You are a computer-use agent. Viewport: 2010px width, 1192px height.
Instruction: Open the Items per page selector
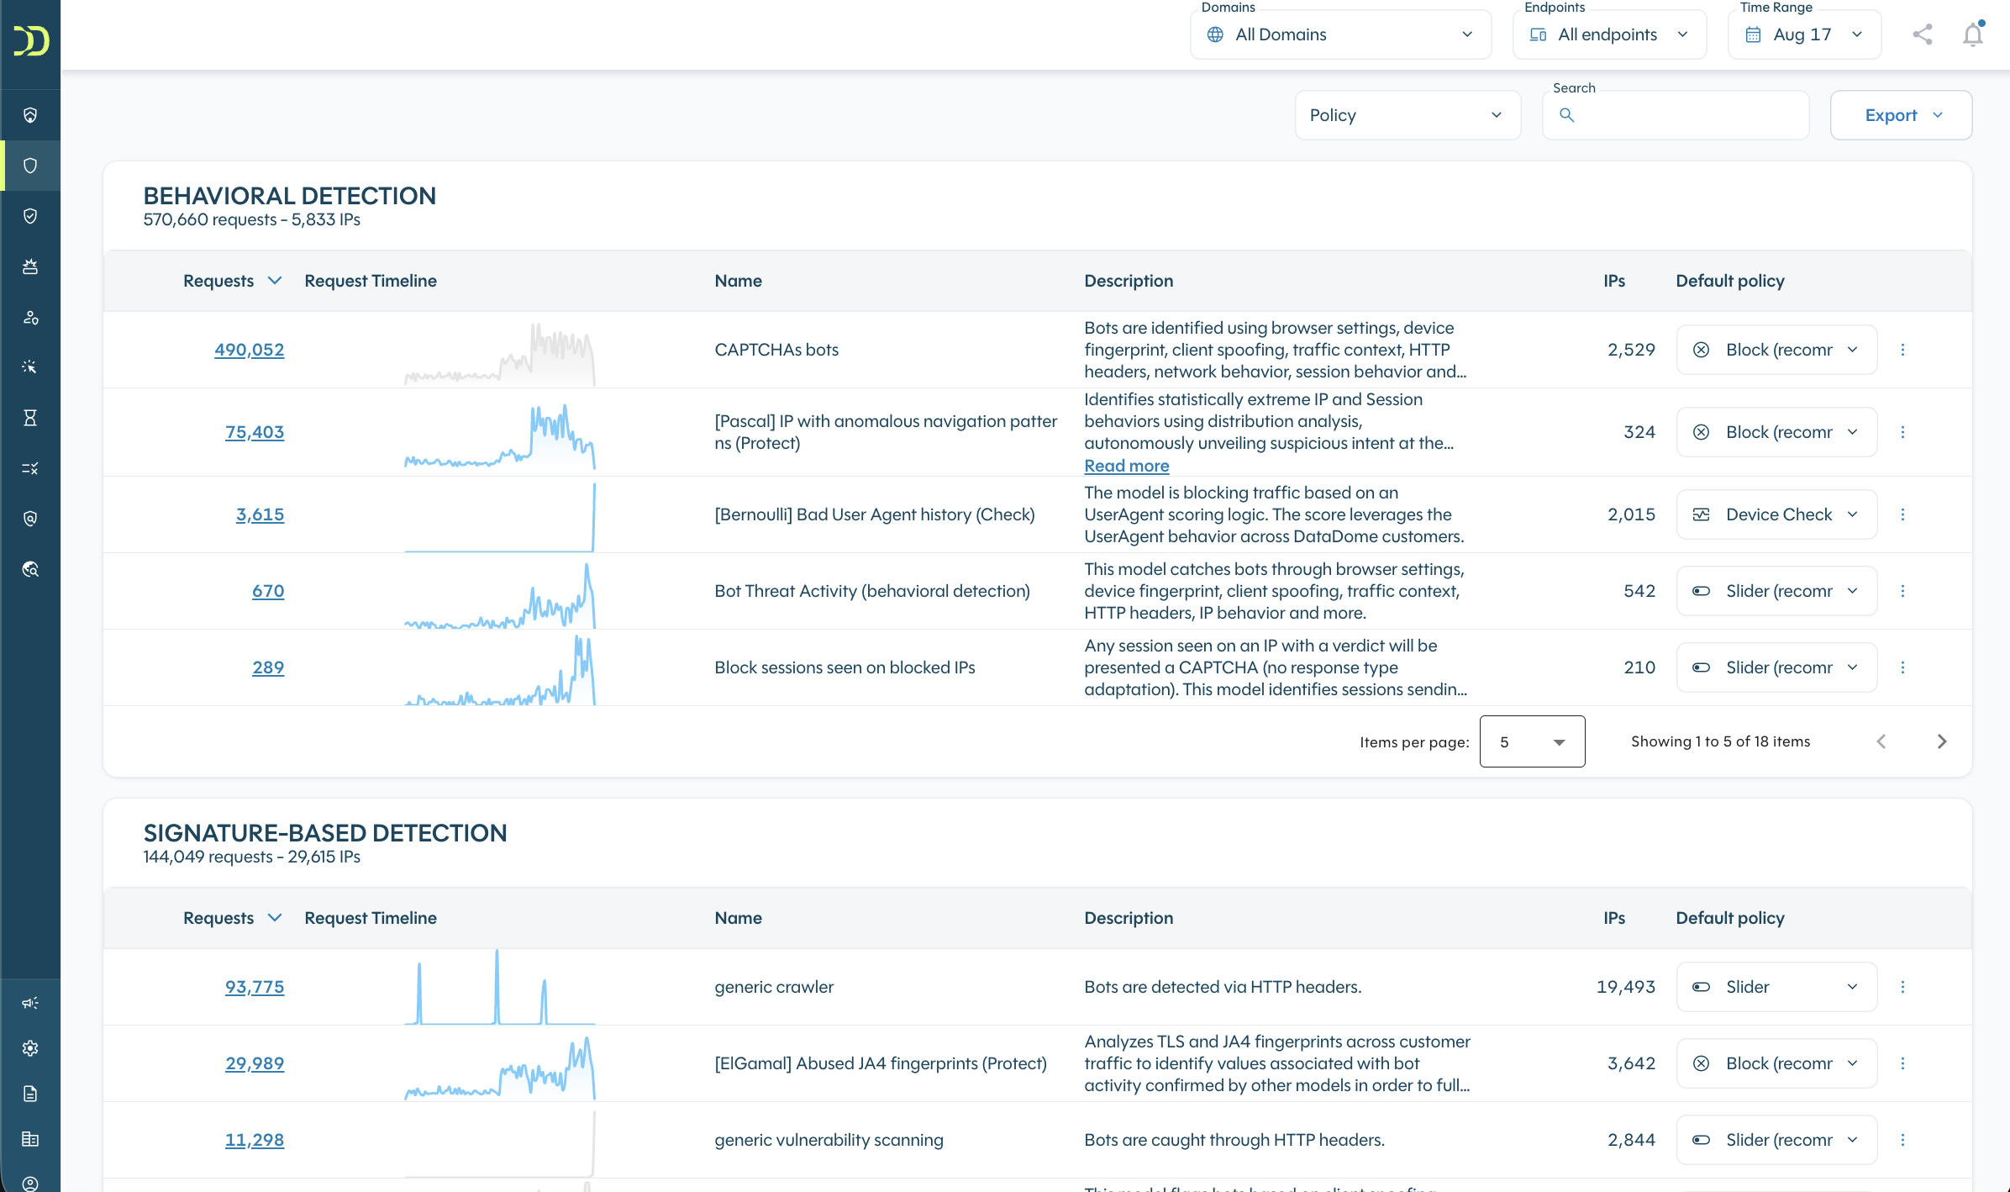click(1532, 741)
